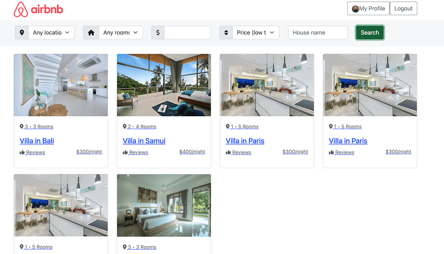The height and width of the screenshot is (254, 444).
Task: Expand the Any rooms dropdown
Action: [121, 32]
